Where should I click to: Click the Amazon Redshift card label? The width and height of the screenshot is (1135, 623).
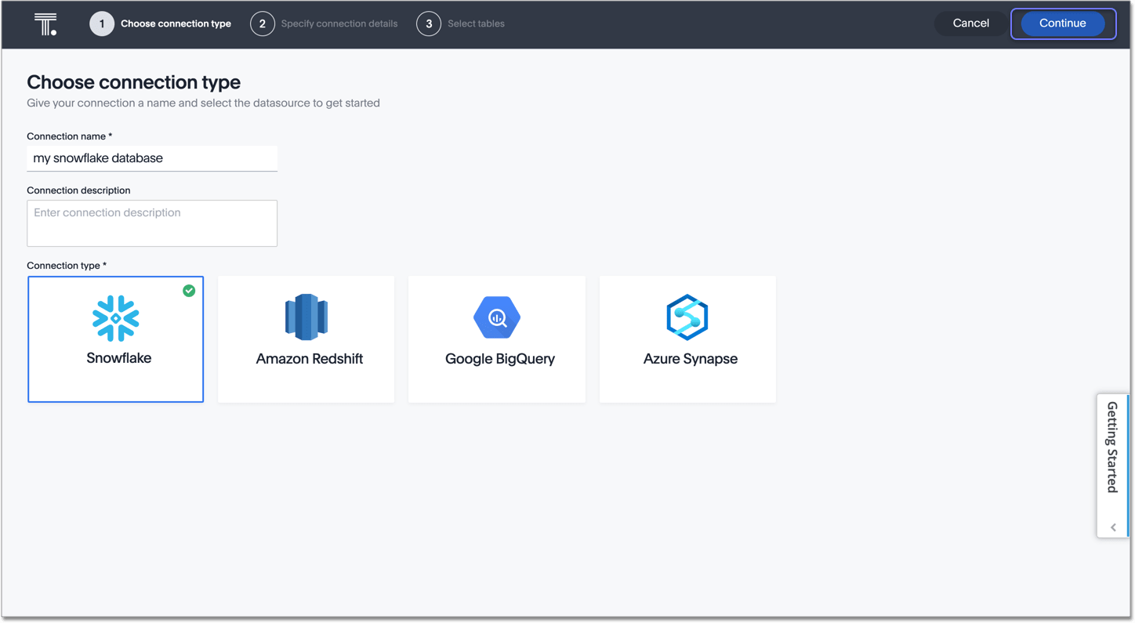click(310, 359)
